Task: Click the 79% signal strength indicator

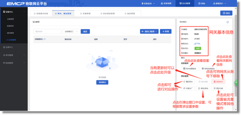Action: click(197, 44)
